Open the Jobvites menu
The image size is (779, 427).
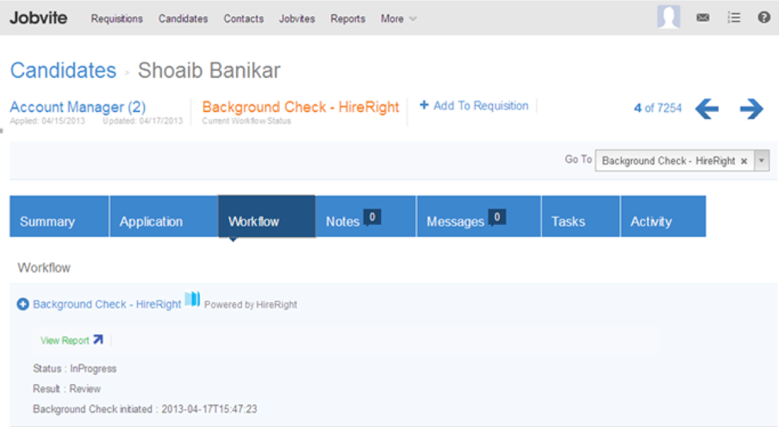(x=297, y=19)
